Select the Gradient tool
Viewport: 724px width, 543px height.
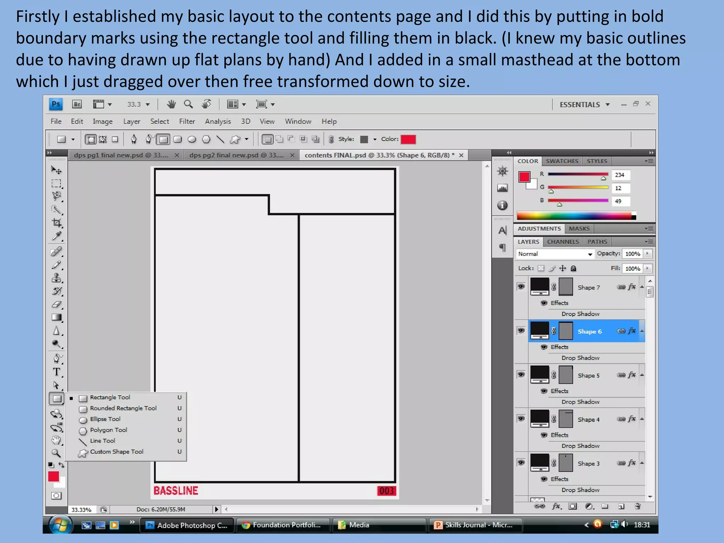(56, 317)
